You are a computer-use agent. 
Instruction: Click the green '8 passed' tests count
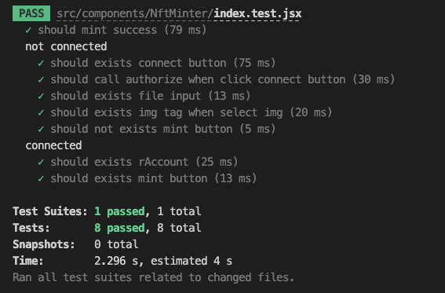pos(119,228)
